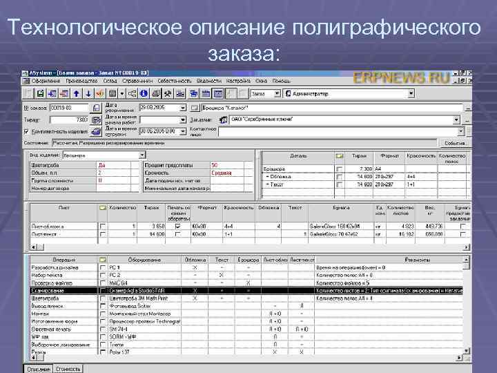Toggle checkbox in Обложка detail row
This screenshot has width=497, height=373.
click(340, 177)
